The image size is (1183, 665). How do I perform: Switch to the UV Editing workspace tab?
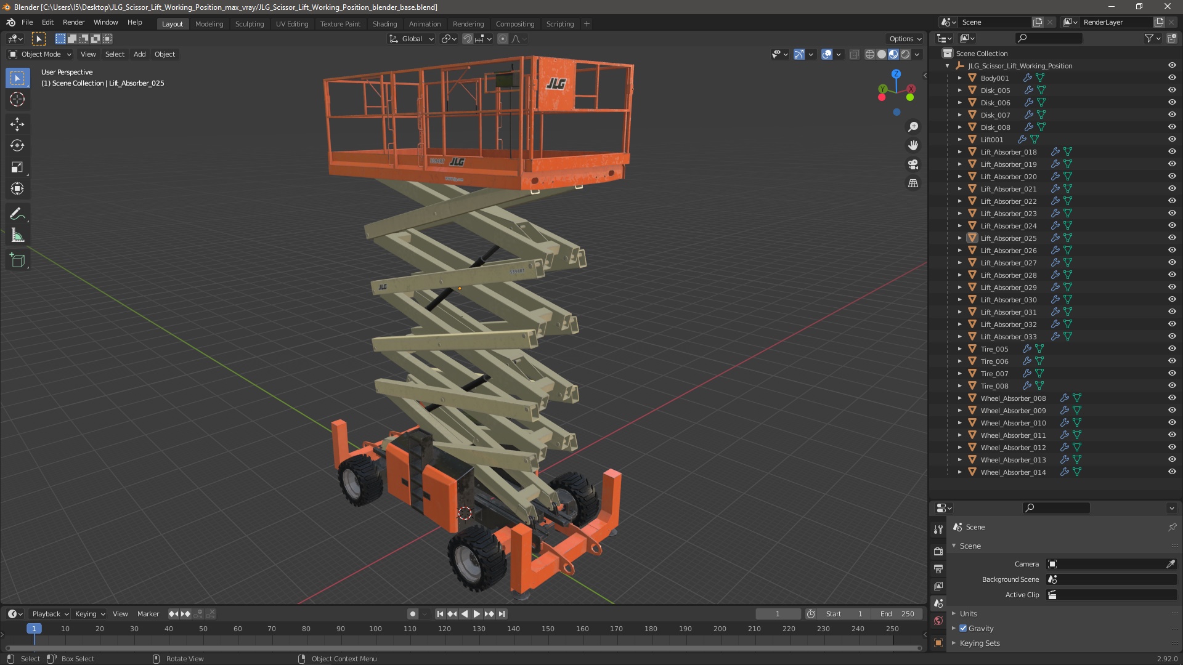pos(292,24)
